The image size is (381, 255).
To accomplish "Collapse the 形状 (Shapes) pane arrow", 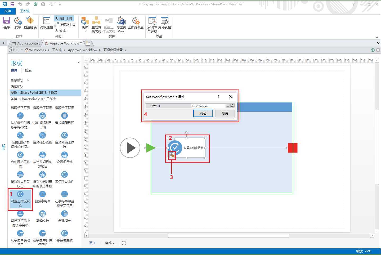I will click(78, 63).
